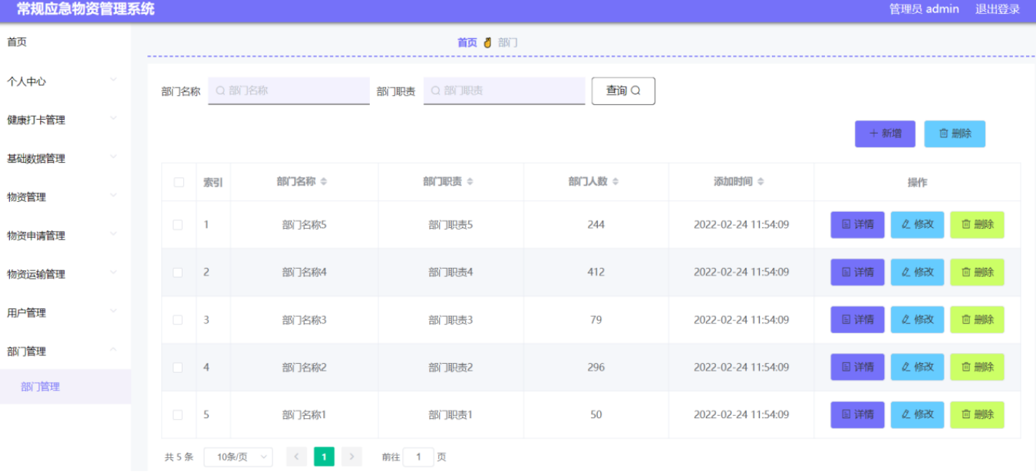Open 详情 for 部门名称5

[857, 225]
